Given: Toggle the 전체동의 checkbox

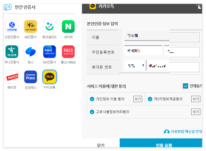Looking at the screenshot, I should (185, 86).
